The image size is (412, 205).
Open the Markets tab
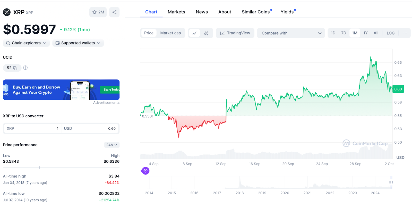click(x=176, y=12)
